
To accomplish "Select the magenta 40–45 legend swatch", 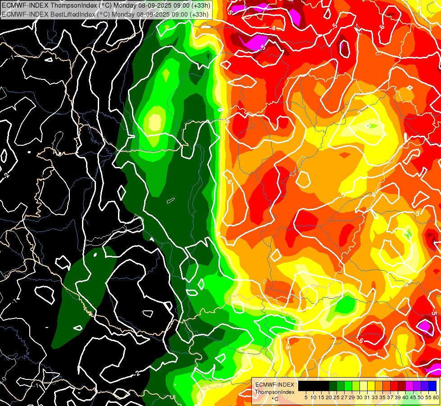I will point(409,386).
